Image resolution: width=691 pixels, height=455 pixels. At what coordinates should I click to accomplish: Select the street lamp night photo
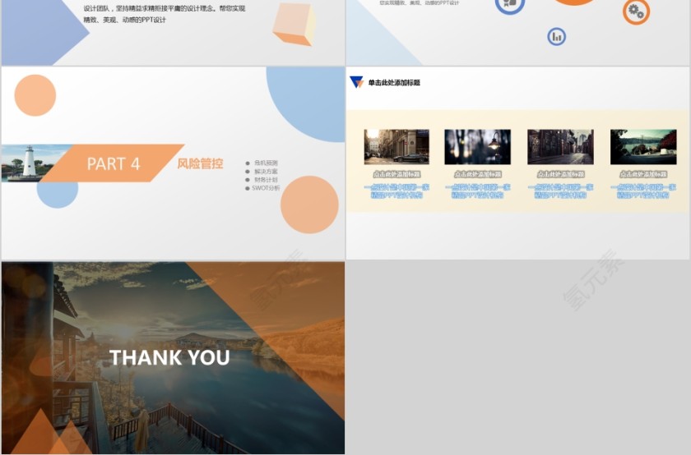tap(477, 147)
